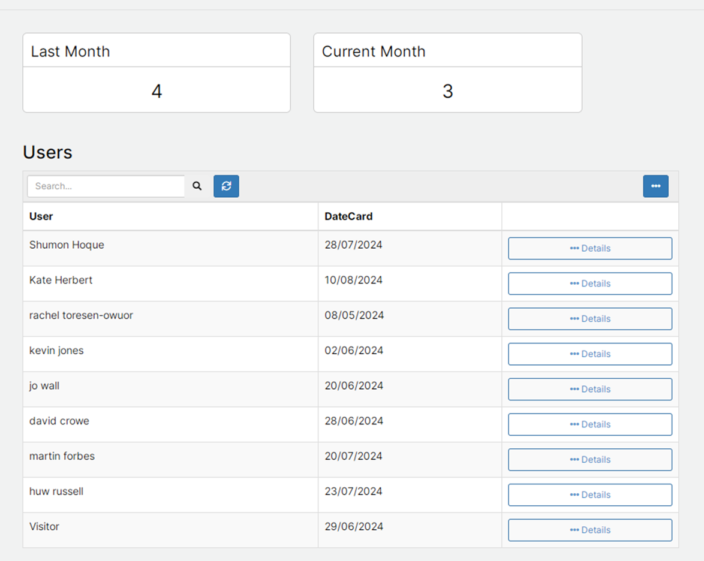The image size is (704, 561).
Task: Click the date 20/06/2024
Action: pyautogui.click(x=354, y=386)
